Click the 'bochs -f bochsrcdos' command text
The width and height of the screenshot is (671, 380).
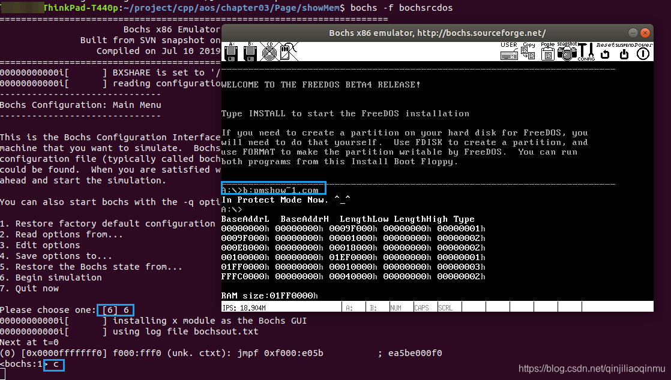[402, 8]
